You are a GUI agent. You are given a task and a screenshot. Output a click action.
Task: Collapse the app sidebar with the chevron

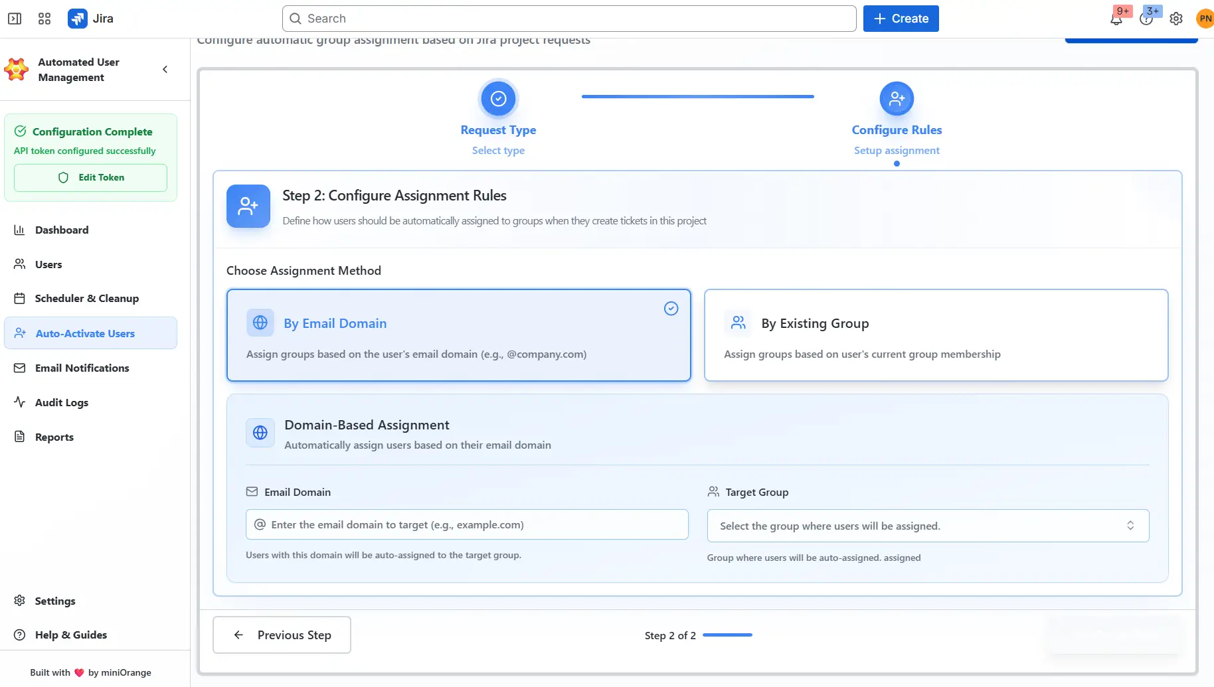coord(165,69)
